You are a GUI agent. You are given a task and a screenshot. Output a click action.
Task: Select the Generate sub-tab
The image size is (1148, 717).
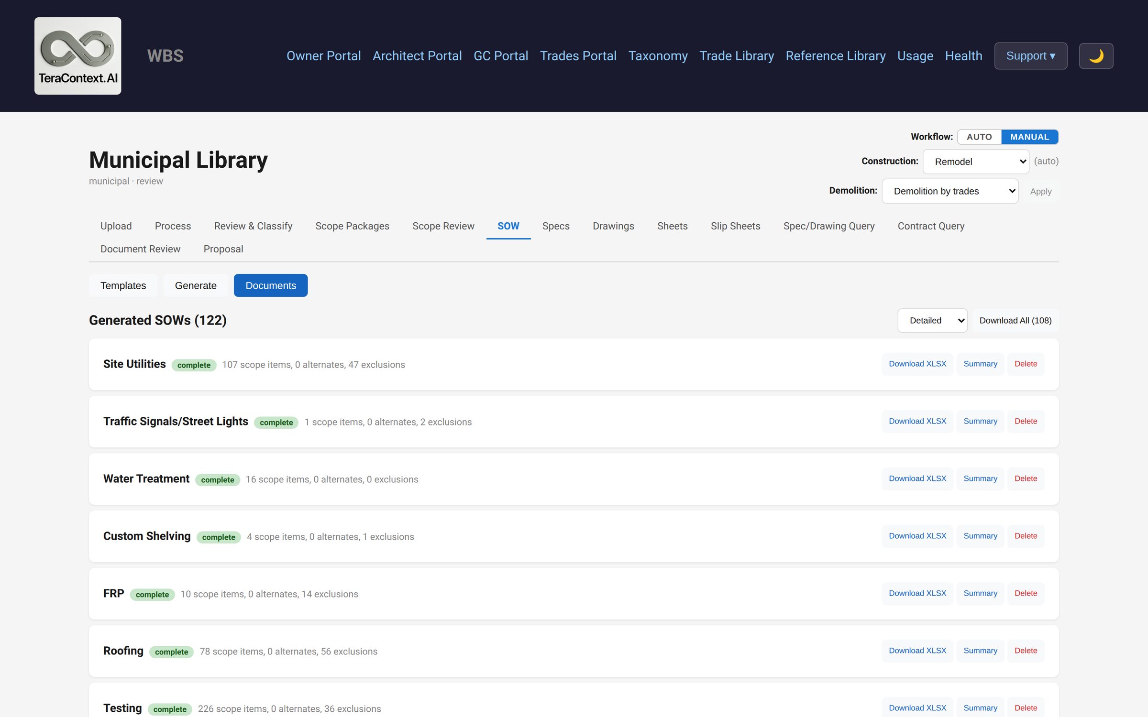coord(196,285)
